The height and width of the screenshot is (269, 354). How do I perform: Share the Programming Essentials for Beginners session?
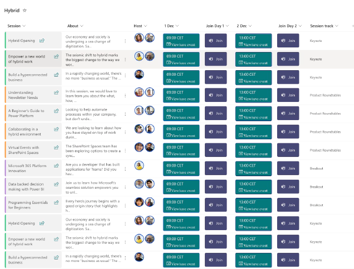[x=57, y=203]
